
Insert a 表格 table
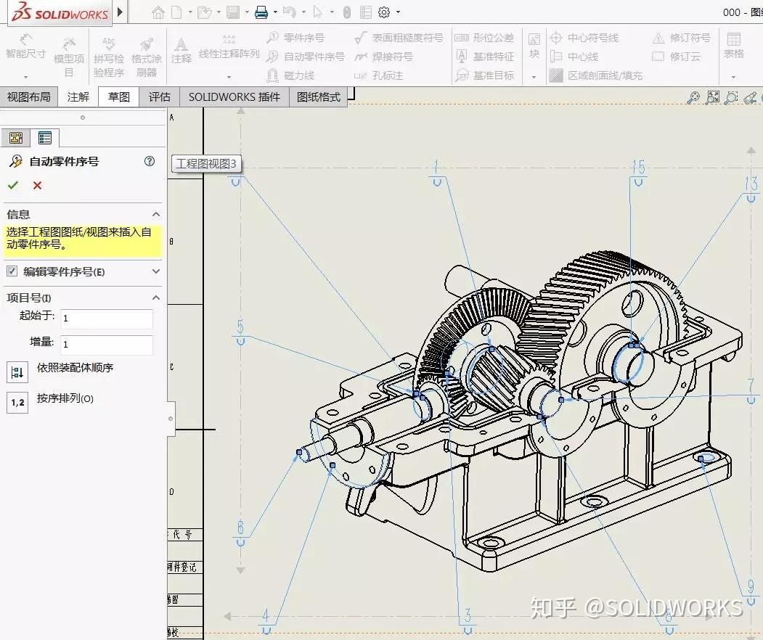pyautogui.click(x=734, y=47)
